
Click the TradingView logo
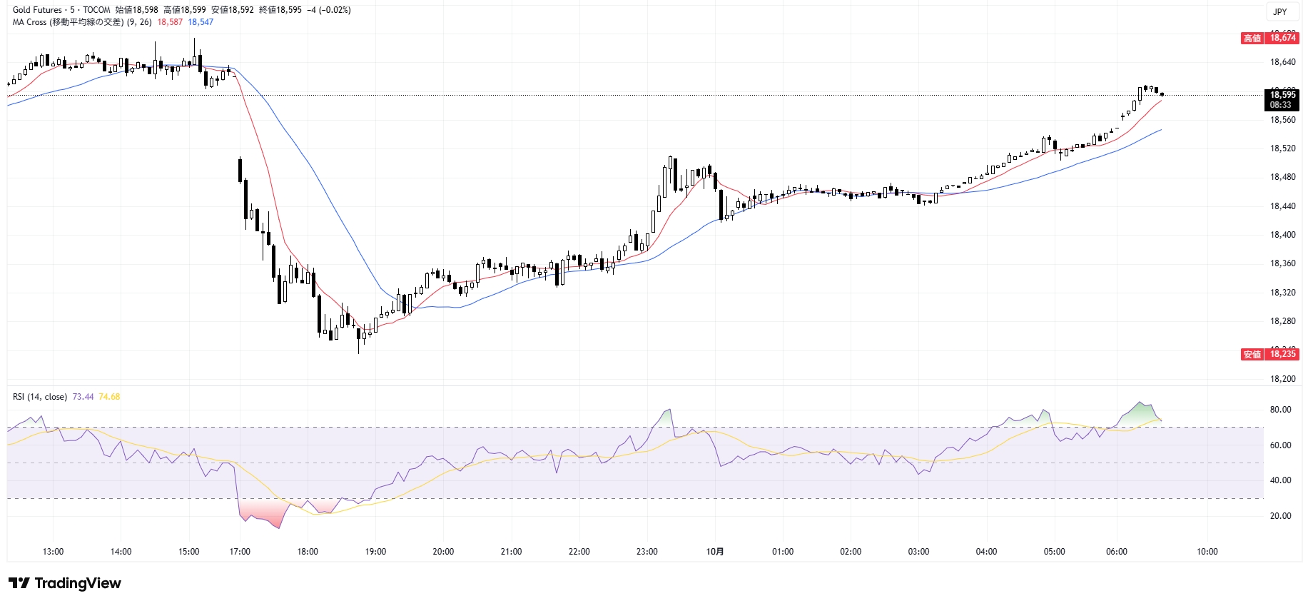[65, 583]
